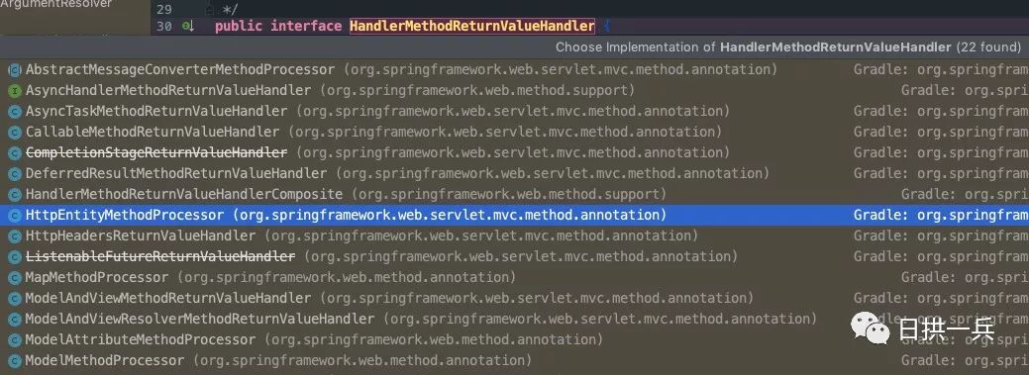Open ModelAndViewMethodReturnValueHandler implementation

coord(515,298)
